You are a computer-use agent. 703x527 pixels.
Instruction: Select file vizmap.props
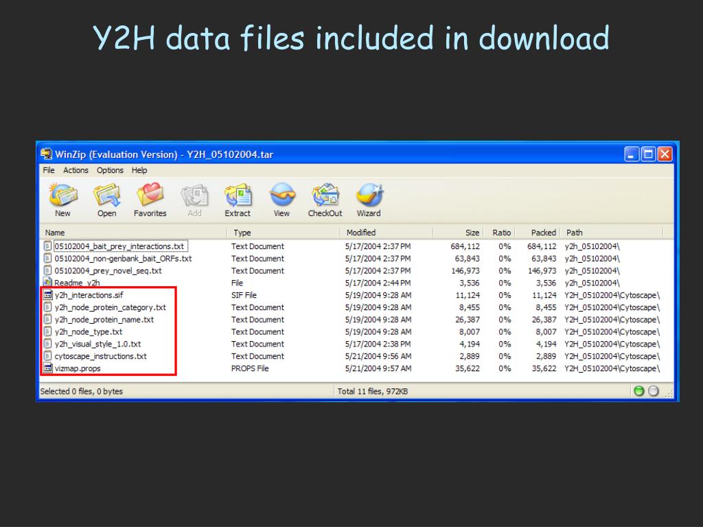(x=78, y=368)
